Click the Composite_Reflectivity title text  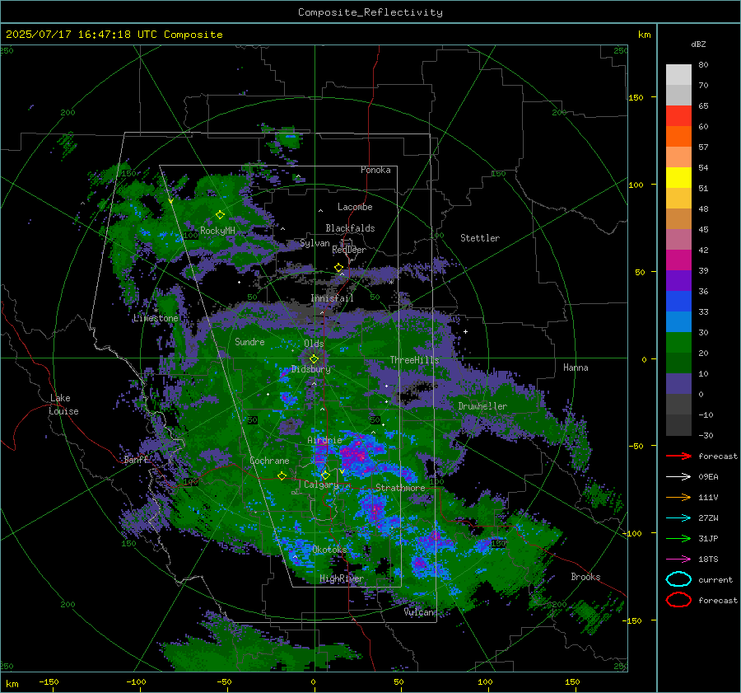(x=370, y=12)
